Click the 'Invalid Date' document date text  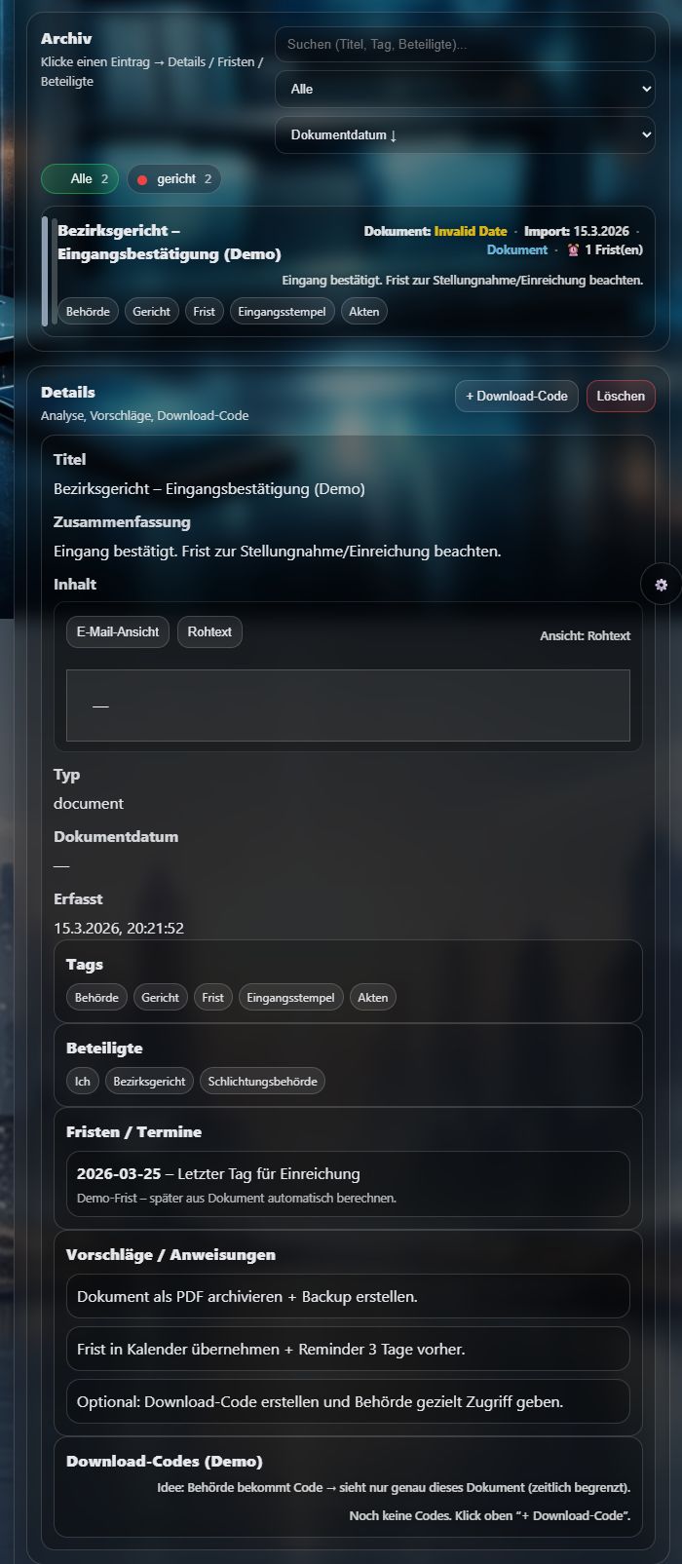[x=471, y=232]
